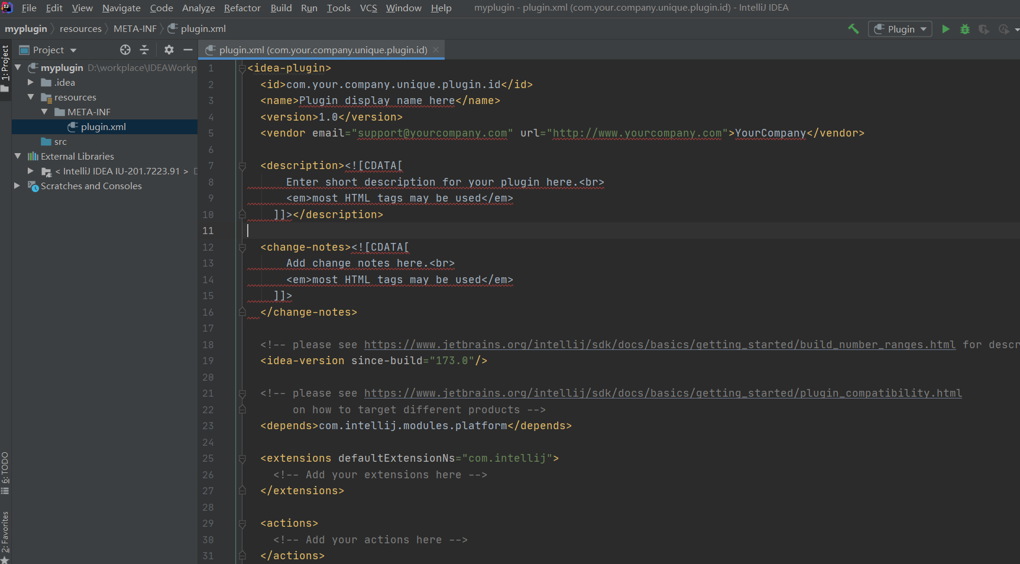This screenshot has height=564, width=1020.
Task: Open the Analyze menu
Action: coord(199,8)
